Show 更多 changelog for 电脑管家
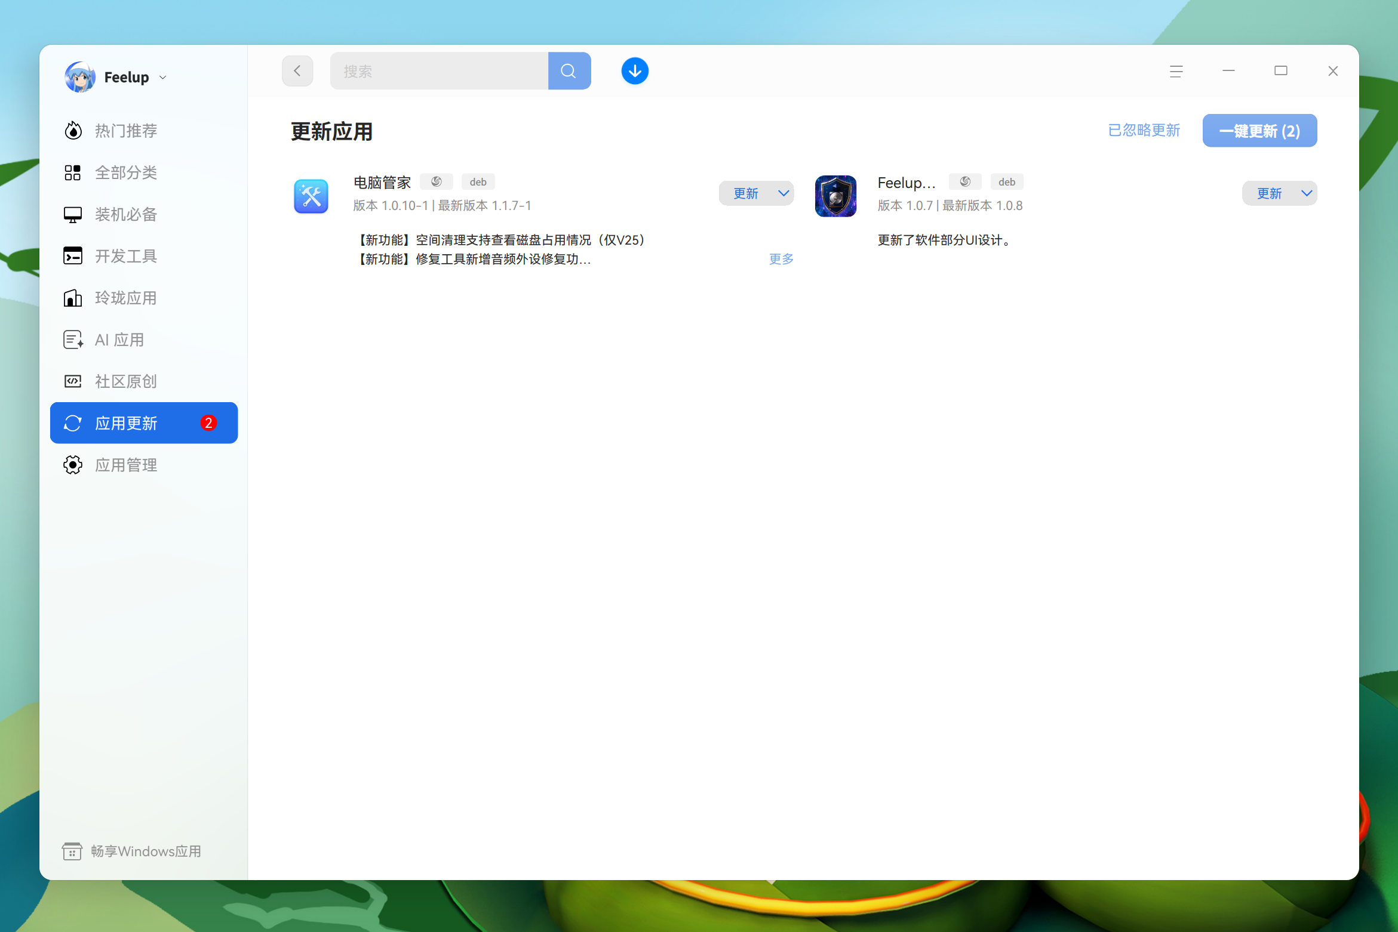 click(781, 259)
